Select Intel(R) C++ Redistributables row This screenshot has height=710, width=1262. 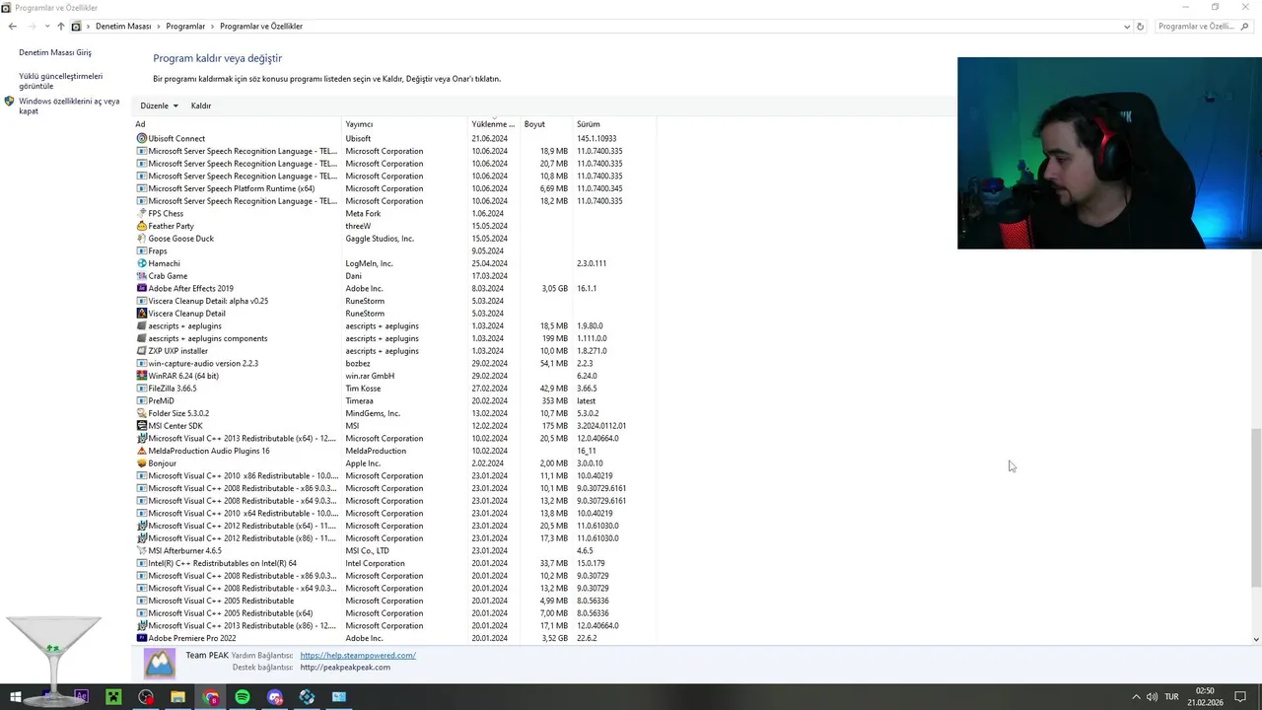click(x=394, y=563)
